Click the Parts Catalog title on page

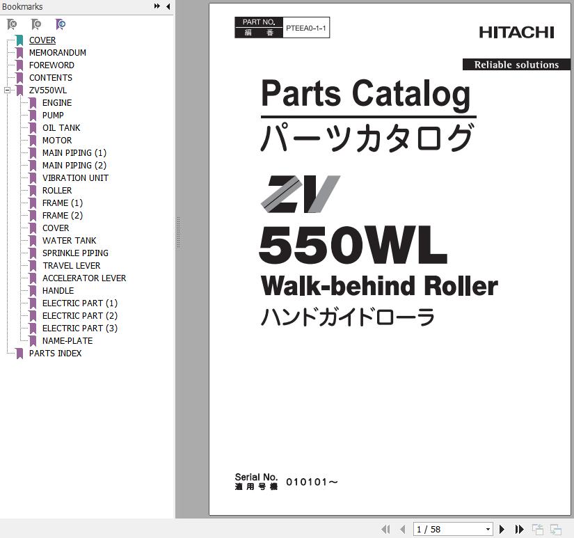click(366, 94)
